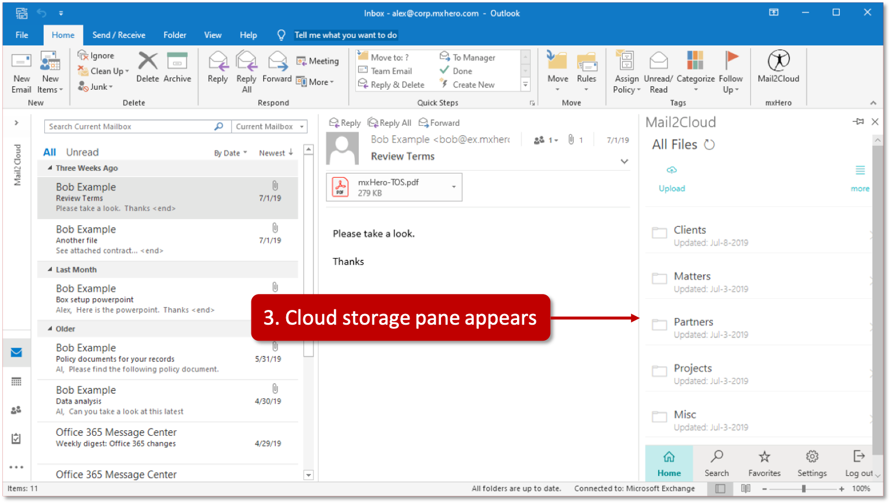890x503 pixels.
Task: Open the mxHero-TOS.pdf attachment
Action: [x=387, y=187]
